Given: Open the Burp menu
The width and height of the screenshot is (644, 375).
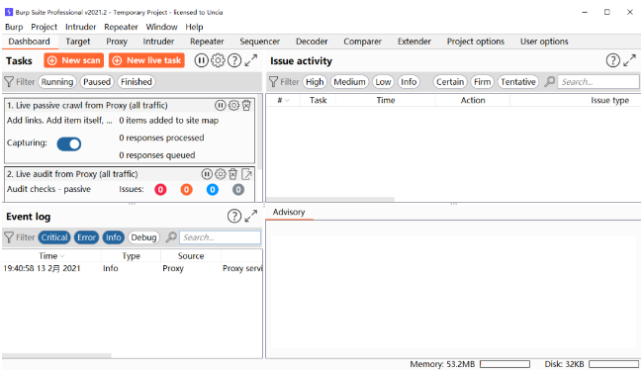Looking at the screenshot, I should coord(14,27).
